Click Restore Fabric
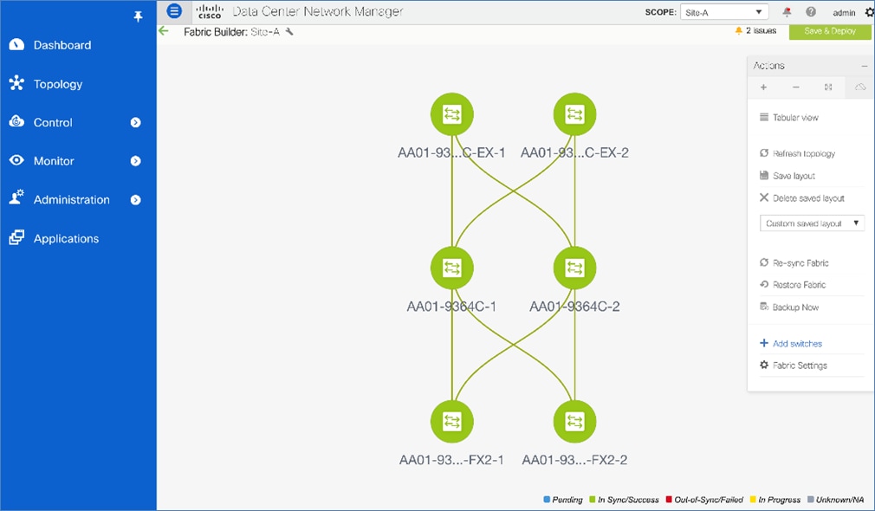 (x=793, y=284)
